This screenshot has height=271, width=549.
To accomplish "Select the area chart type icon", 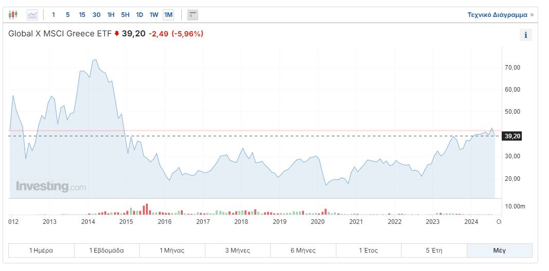I will pyautogui.click(x=32, y=15).
